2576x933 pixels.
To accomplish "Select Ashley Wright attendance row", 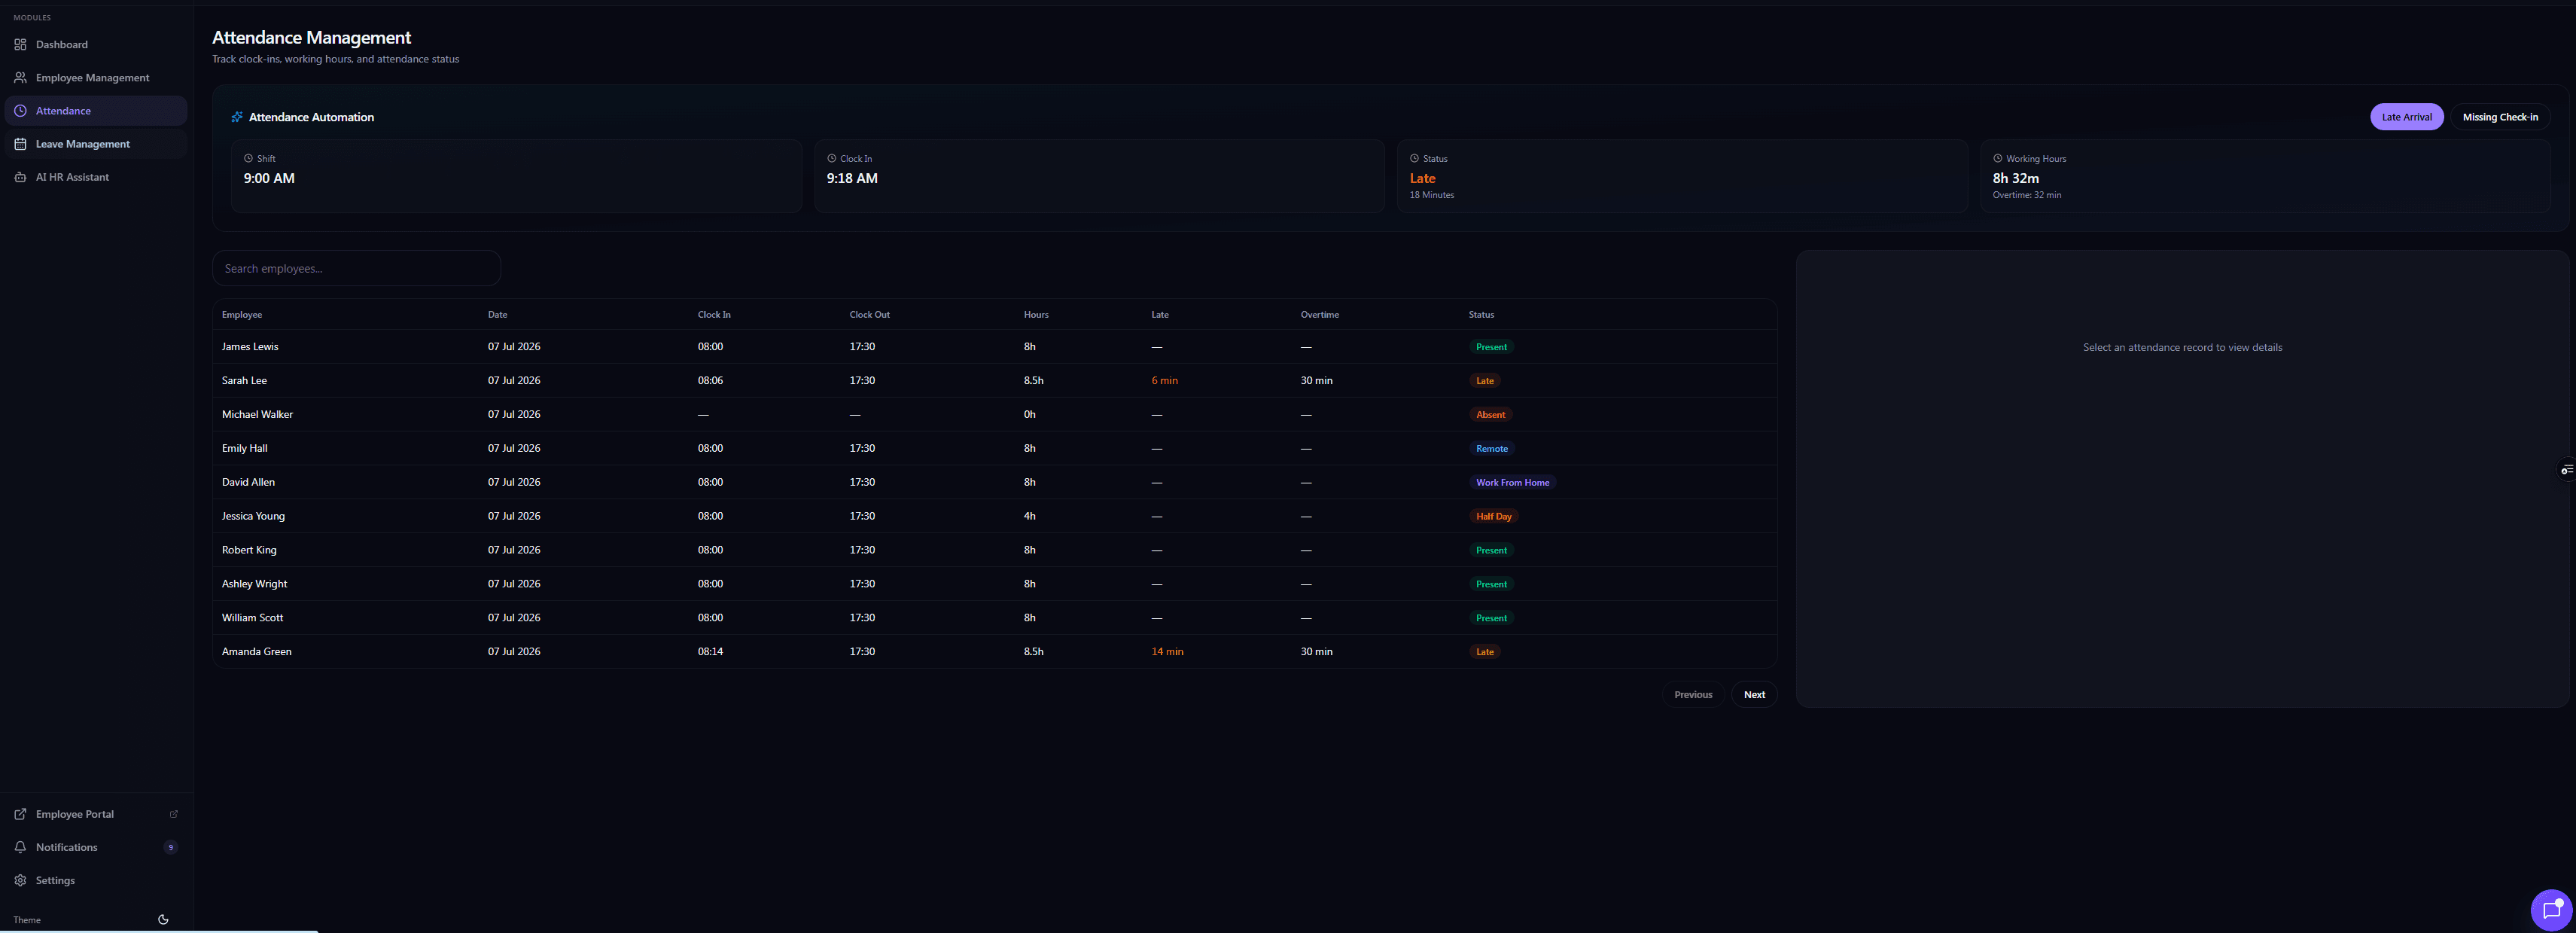I will [994, 584].
